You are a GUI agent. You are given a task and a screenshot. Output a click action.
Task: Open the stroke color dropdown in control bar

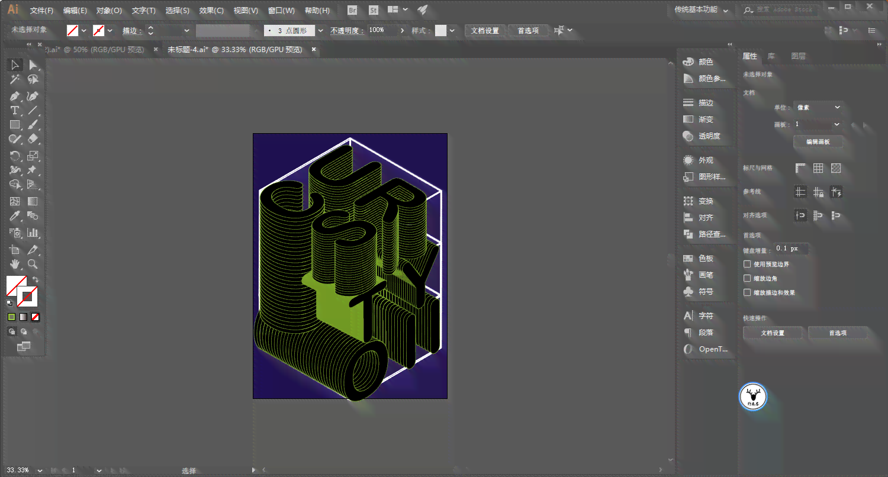[110, 30]
